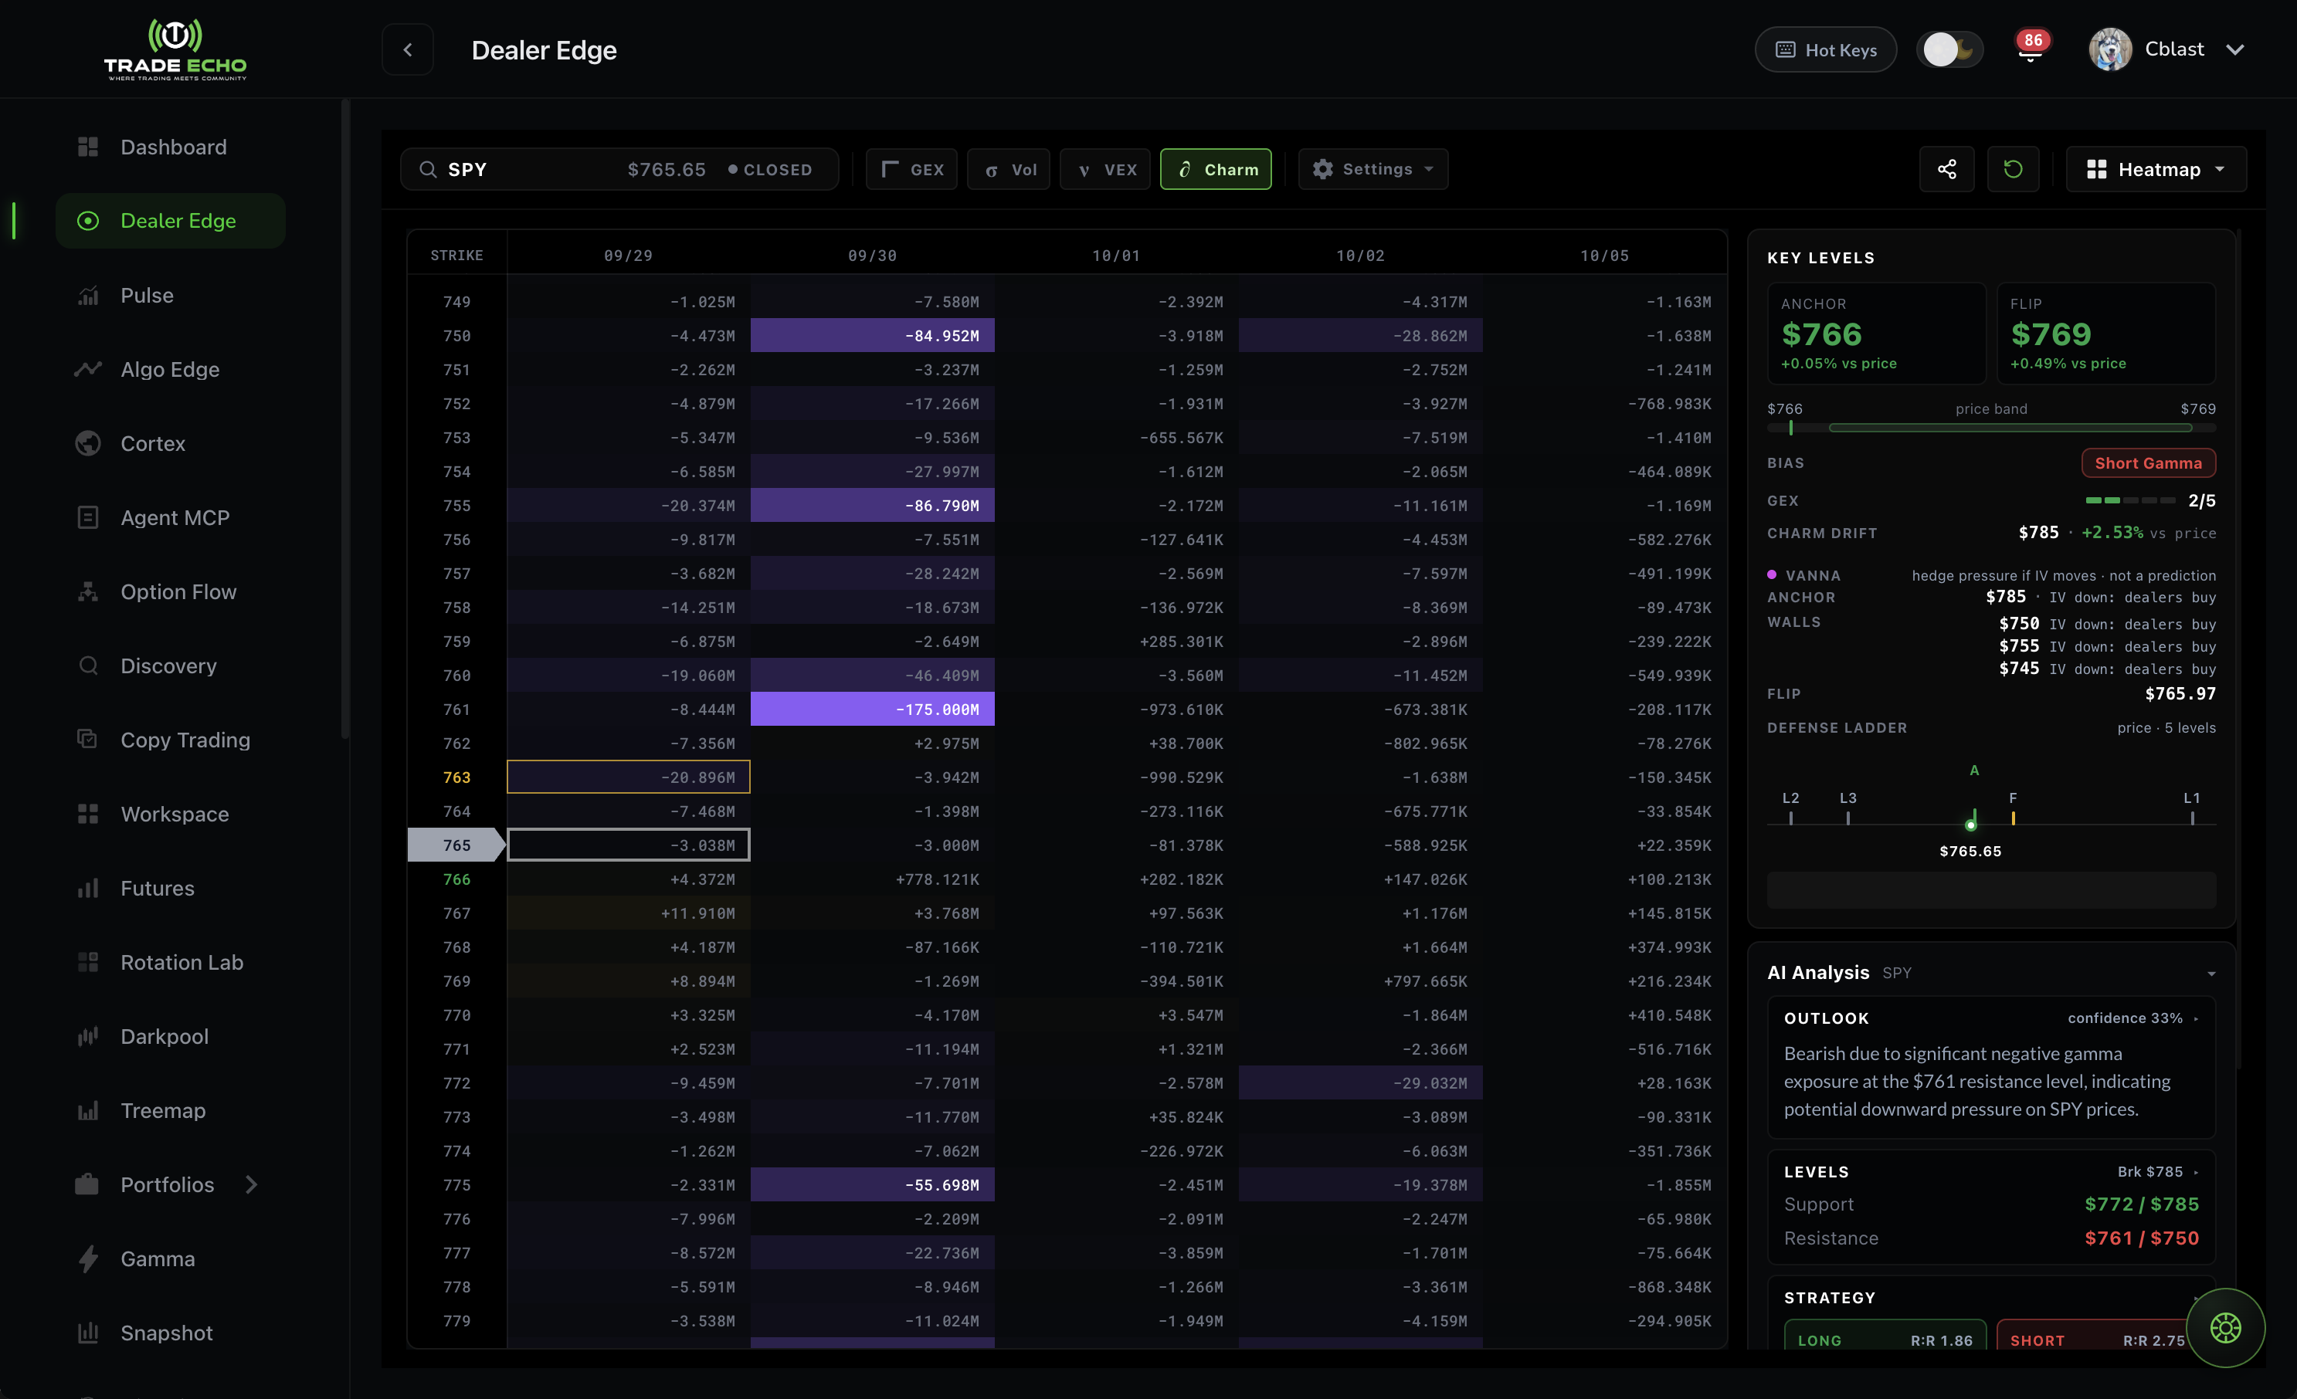Click the Algo Edge trend icon
Image resolution: width=2297 pixels, height=1399 pixels.
click(x=87, y=369)
